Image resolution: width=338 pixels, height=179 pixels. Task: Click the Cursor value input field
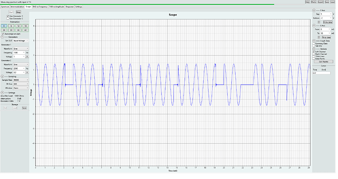pos(321,73)
